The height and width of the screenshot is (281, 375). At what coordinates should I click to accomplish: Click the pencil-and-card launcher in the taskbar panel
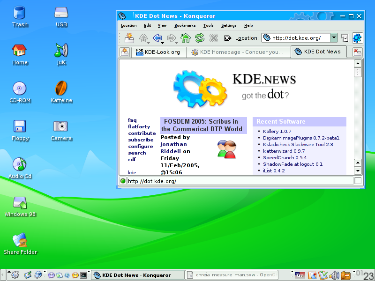click(28, 275)
